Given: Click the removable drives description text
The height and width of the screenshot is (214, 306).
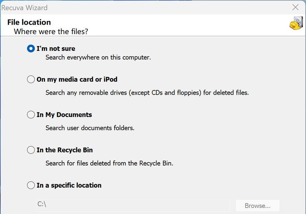Looking at the screenshot, I should [x=147, y=93].
